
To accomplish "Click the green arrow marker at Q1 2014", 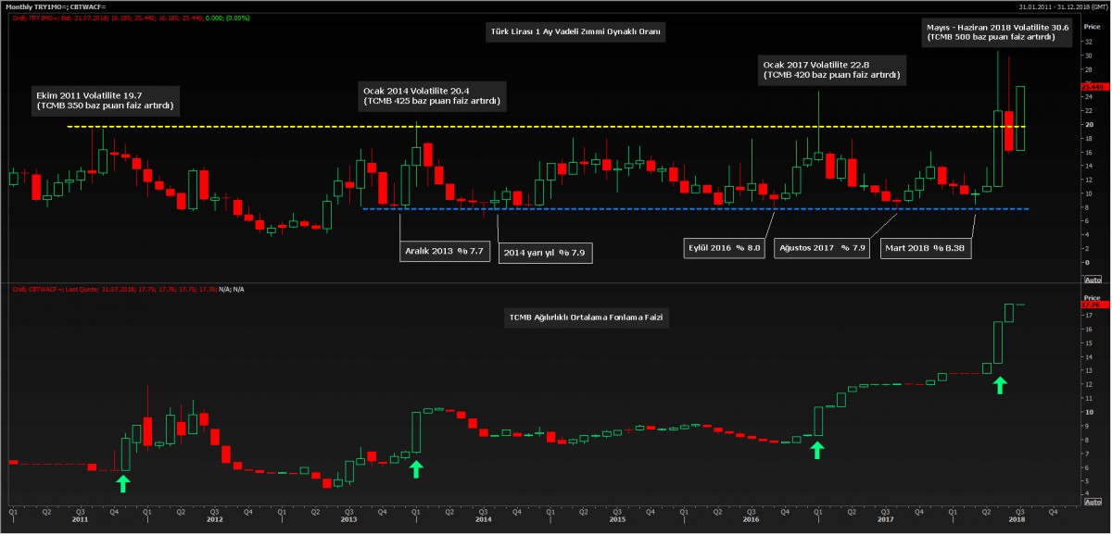I will (x=415, y=468).
